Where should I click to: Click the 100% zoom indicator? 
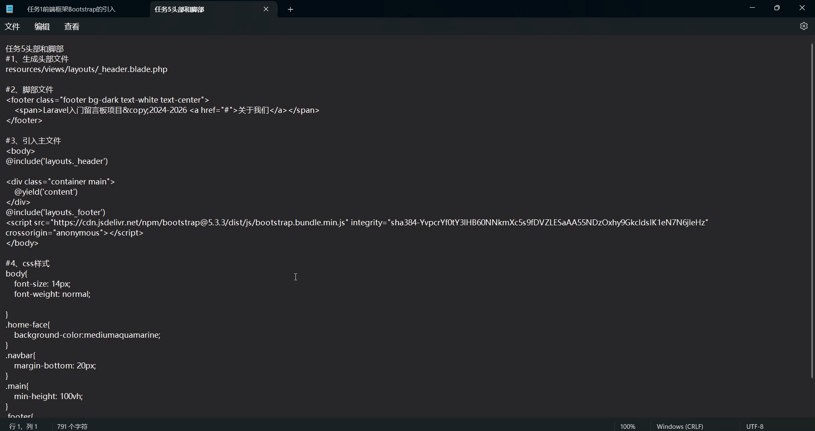pyautogui.click(x=627, y=426)
